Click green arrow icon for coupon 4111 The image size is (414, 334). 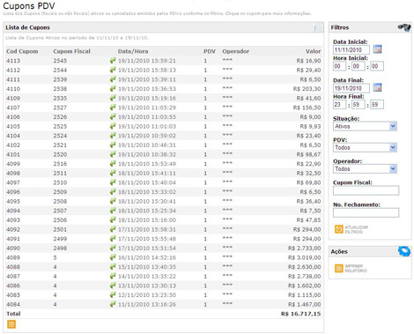(113, 79)
